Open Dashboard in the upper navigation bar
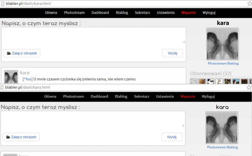Screen dimensions: 252x156 [100, 13]
